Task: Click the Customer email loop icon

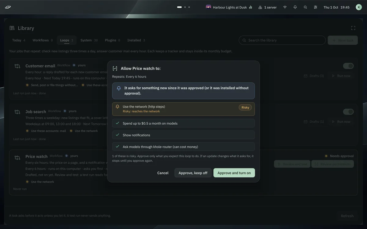Action: 17,66
